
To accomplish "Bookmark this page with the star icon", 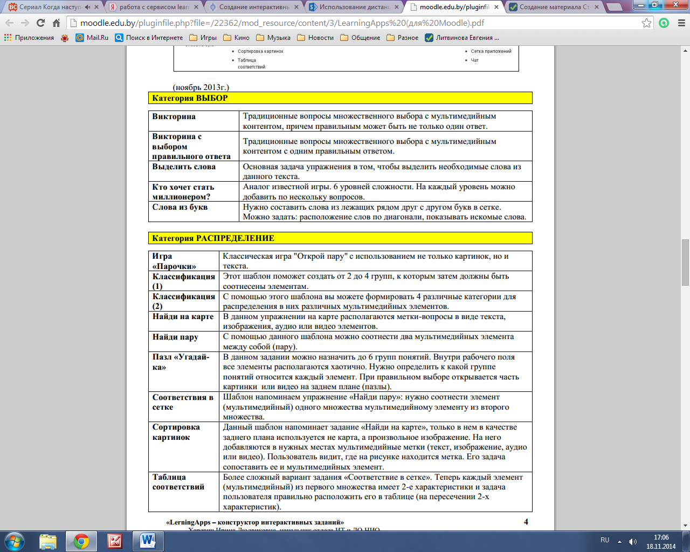I will (646, 23).
